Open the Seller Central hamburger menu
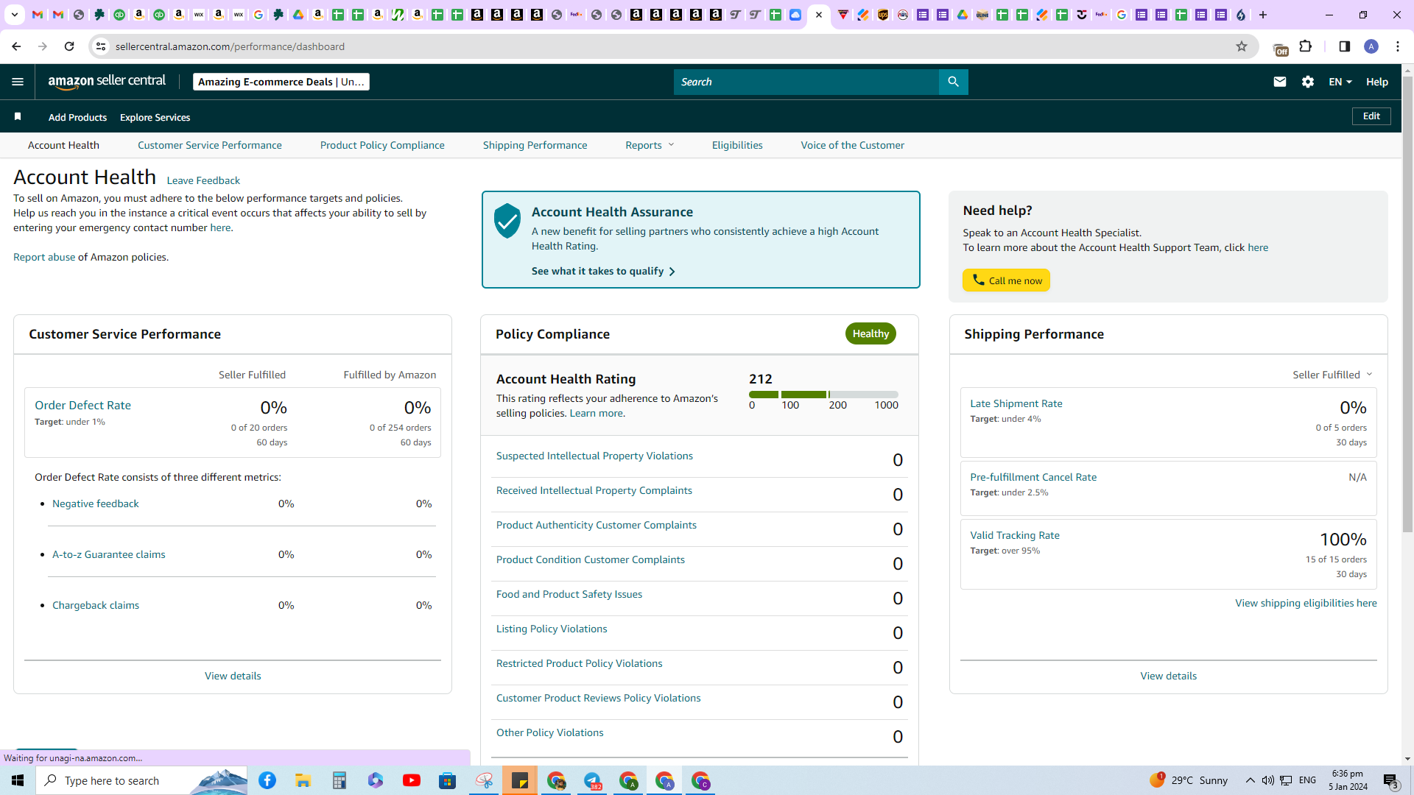The width and height of the screenshot is (1414, 795). (18, 82)
